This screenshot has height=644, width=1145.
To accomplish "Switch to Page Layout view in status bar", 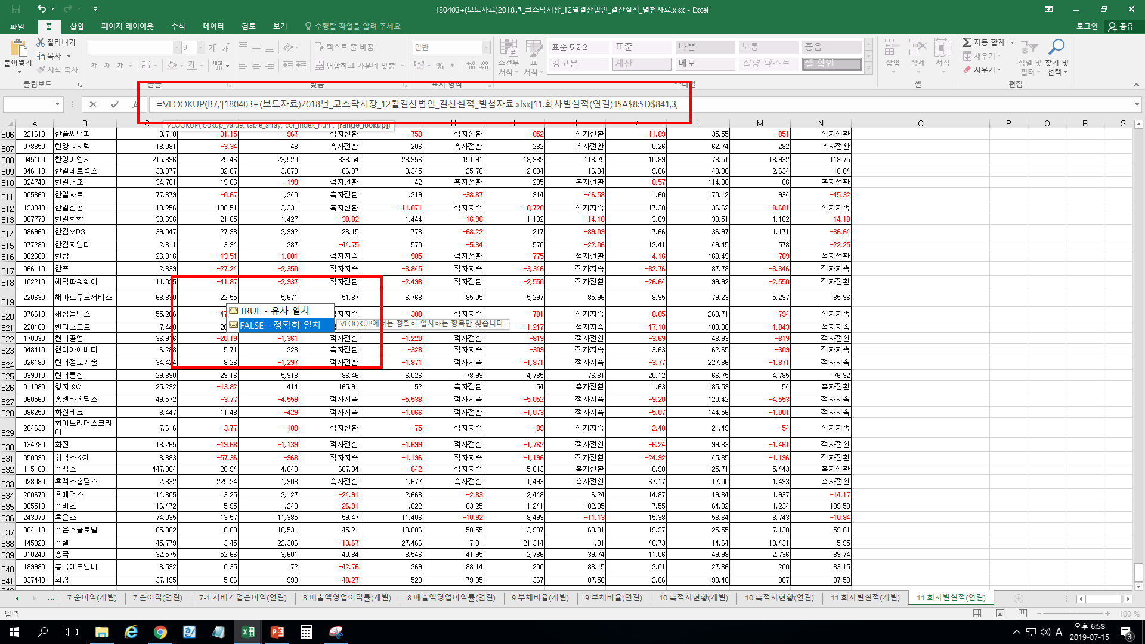I will (x=1000, y=614).
